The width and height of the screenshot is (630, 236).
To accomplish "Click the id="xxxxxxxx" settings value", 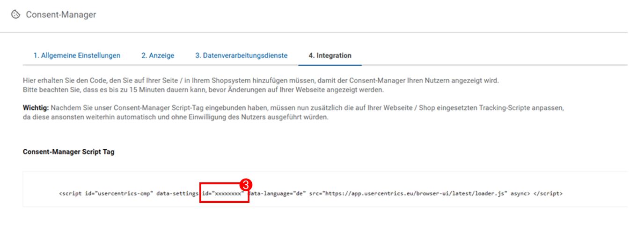I will (x=223, y=193).
